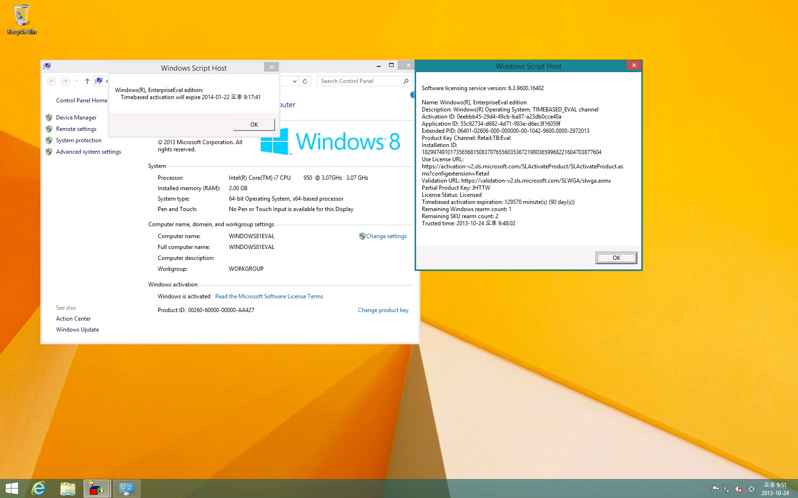This screenshot has height=498, width=798.
Task: Select the Control Panel System taskbar icon
Action: [x=126, y=489]
